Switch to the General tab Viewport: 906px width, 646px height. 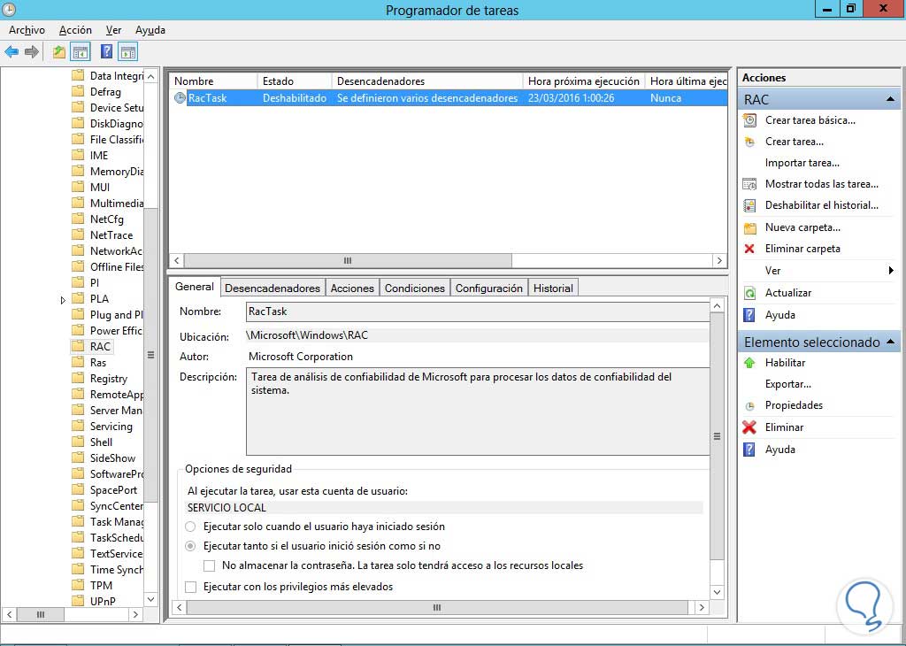click(x=194, y=286)
